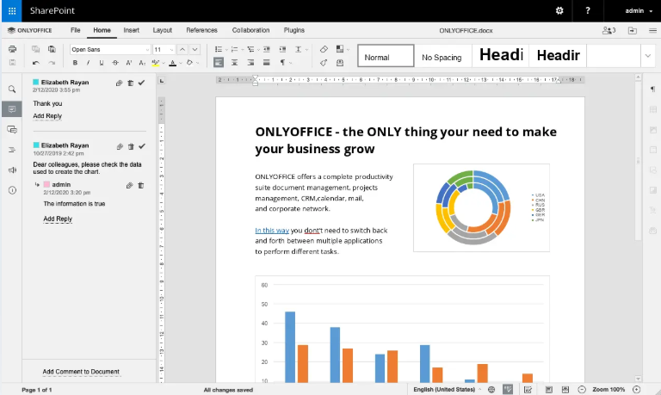
Task: Expand the multilevel list options
Action: (x=258, y=50)
